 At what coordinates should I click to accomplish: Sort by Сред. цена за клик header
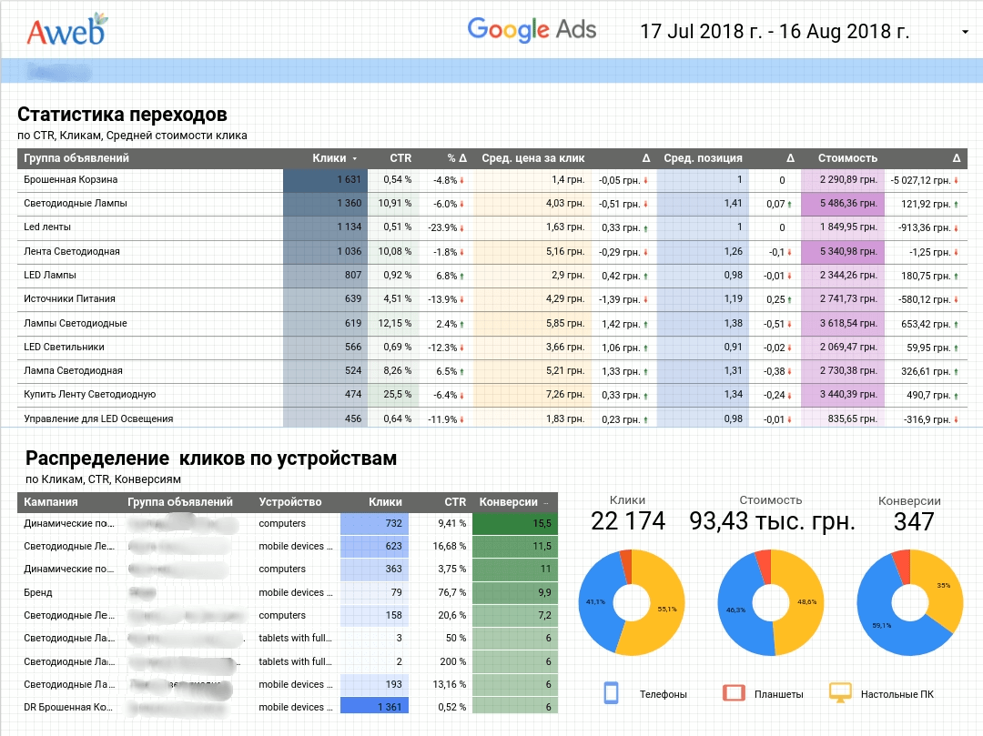[x=532, y=158]
